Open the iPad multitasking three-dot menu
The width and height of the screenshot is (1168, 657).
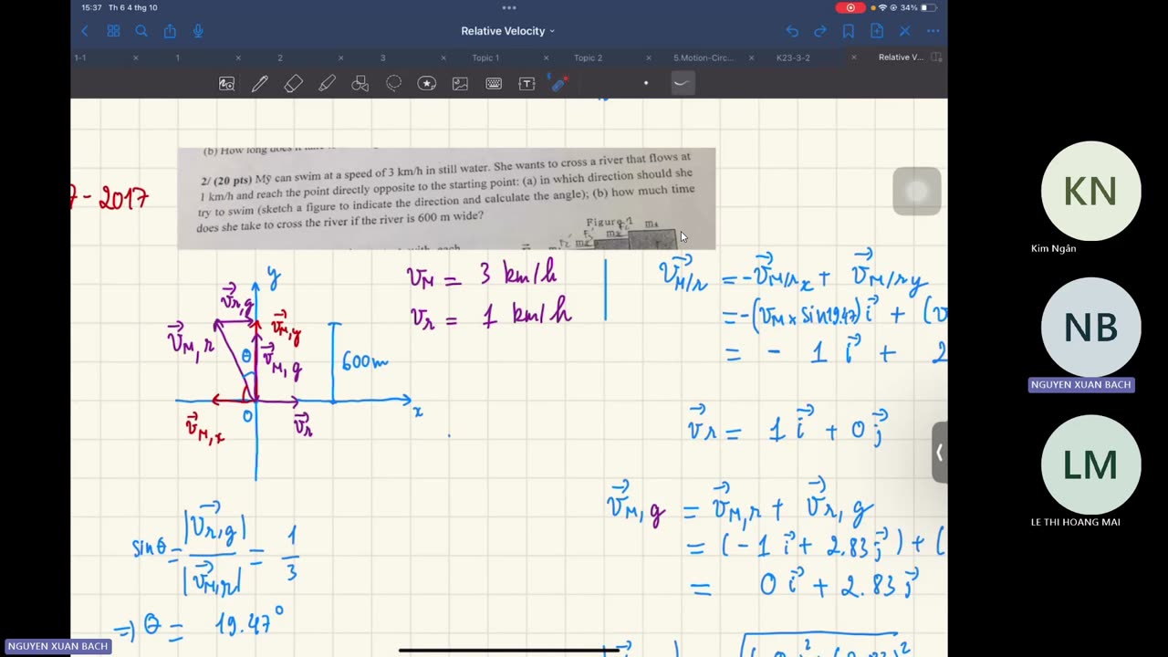coord(509,7)
